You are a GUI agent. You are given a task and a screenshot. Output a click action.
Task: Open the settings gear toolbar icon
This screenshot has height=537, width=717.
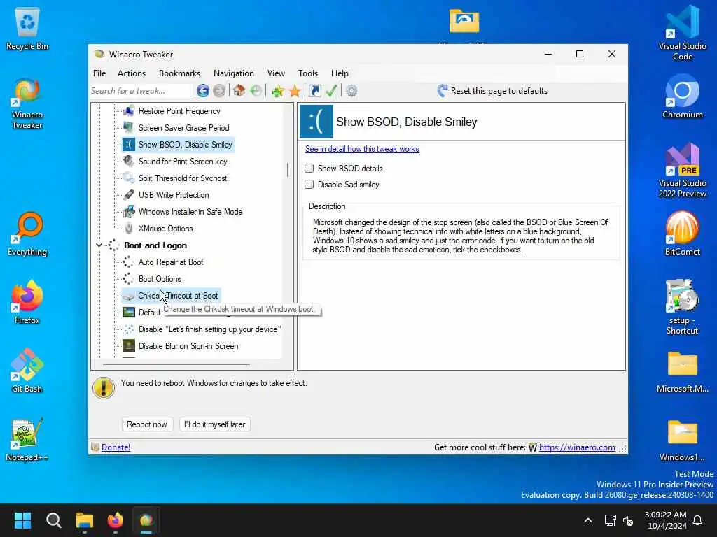351,91
